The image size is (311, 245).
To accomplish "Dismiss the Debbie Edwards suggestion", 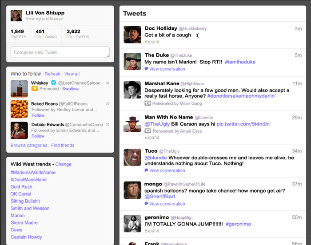I will pyautogui.click(x=108, y=124).
